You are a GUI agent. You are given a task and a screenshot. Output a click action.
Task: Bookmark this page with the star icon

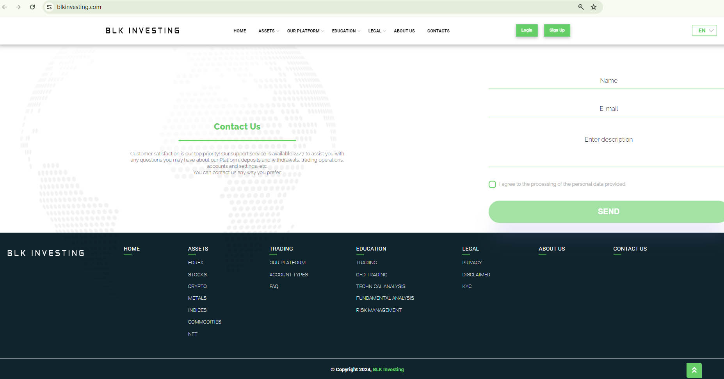(x=594, y=7)
